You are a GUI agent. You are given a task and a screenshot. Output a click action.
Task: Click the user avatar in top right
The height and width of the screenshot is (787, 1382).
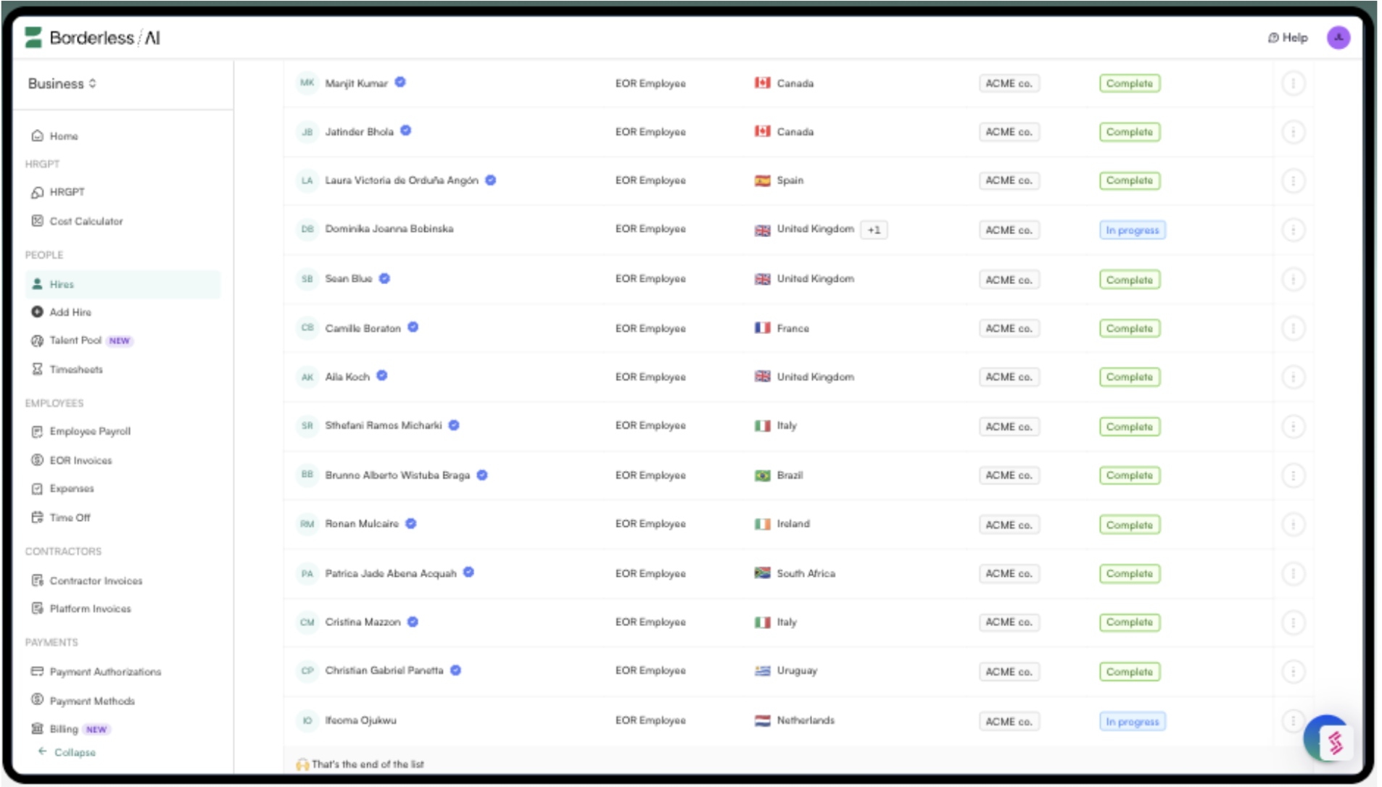pos(1338,38)
